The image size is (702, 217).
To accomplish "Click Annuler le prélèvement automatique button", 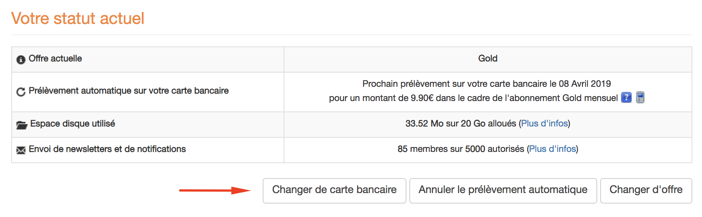I will click(503, 190).
